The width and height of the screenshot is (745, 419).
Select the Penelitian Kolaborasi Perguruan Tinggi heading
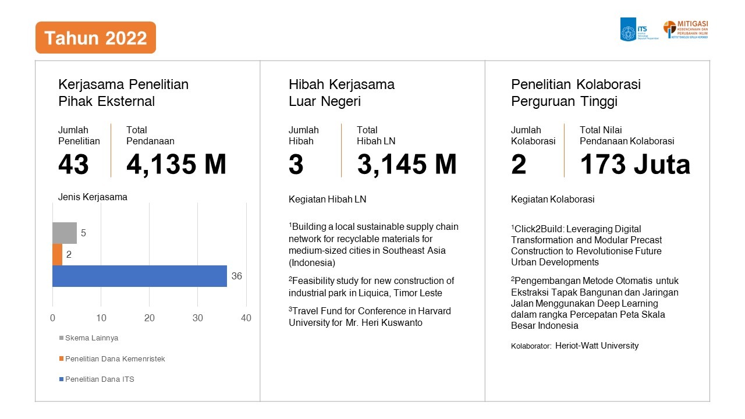point(576,93)
